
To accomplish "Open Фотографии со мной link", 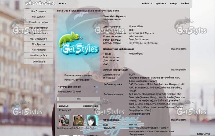I will (x=69, y=87).
